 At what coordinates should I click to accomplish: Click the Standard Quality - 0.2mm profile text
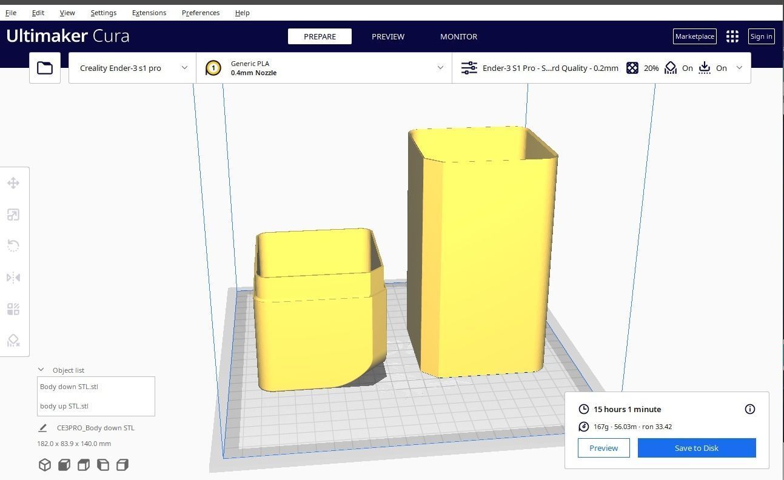coord(551,68)
